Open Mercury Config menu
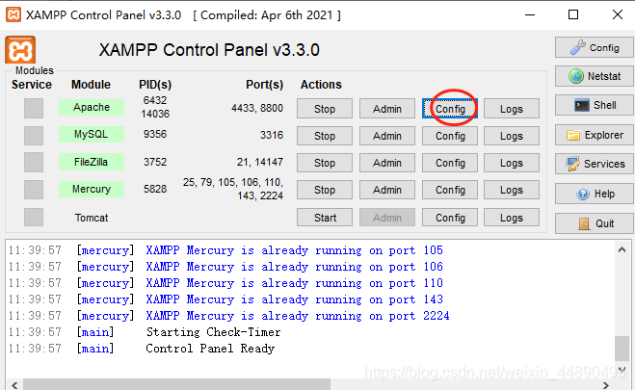The image size is (635, 390). click(450, 190)
